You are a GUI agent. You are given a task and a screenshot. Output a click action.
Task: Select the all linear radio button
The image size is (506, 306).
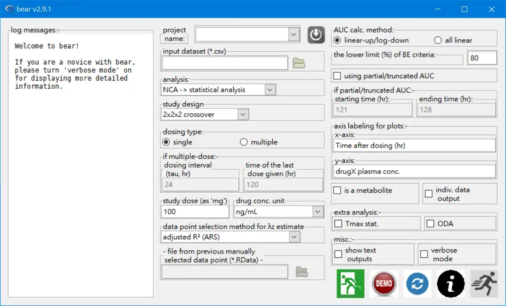[x=438, y=40]
